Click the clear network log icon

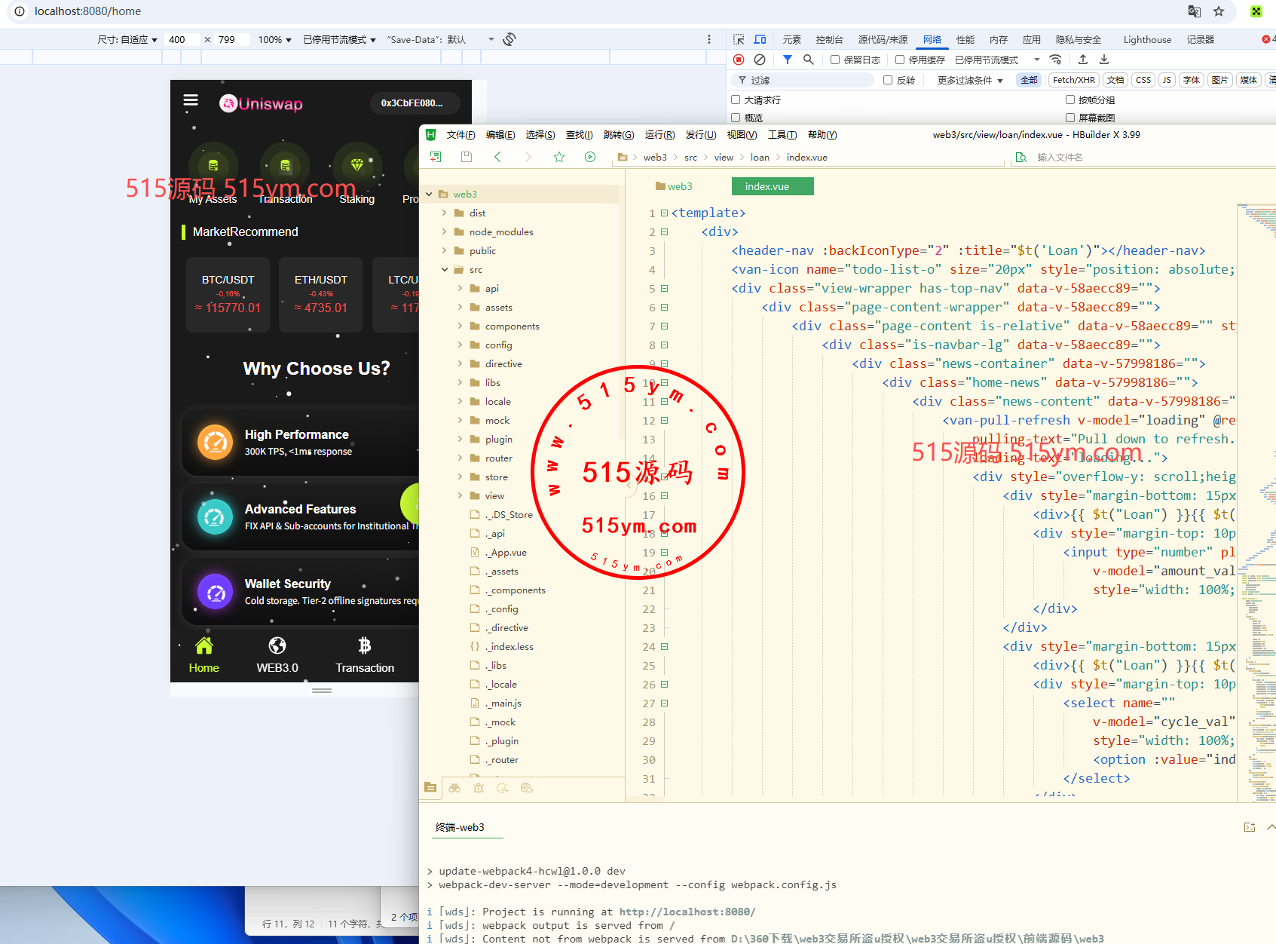click(x=760, y=60)
